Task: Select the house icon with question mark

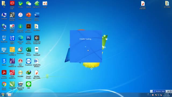Action: pyautogui.click(x=20, y=51)
